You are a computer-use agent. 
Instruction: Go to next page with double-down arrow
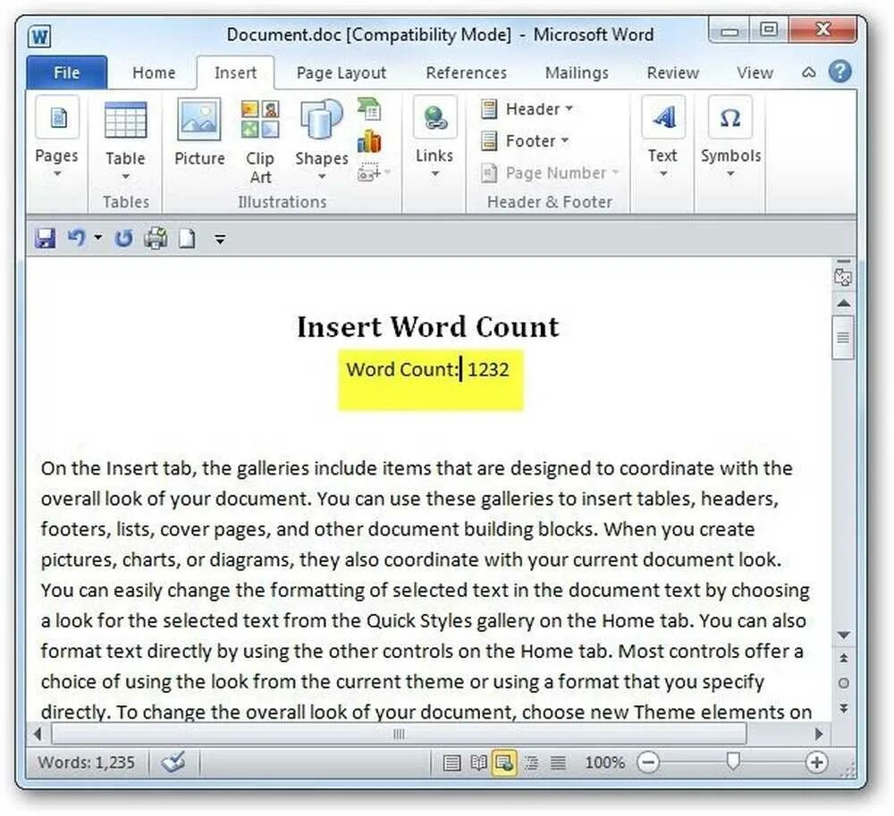(844, 708)
